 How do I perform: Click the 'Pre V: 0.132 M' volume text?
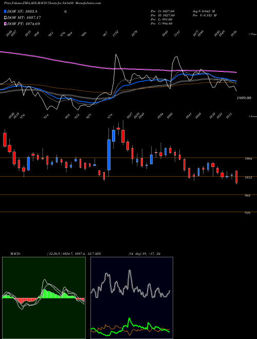(x=205, y=15)
